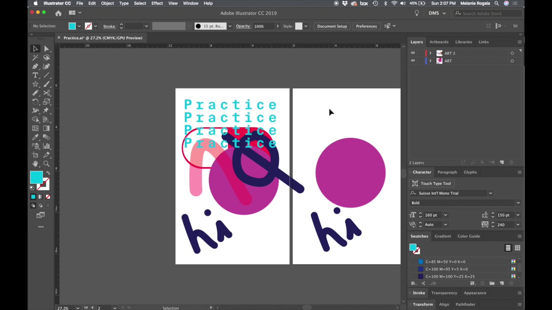Switch to the Artboards tab

coord(439,42)
